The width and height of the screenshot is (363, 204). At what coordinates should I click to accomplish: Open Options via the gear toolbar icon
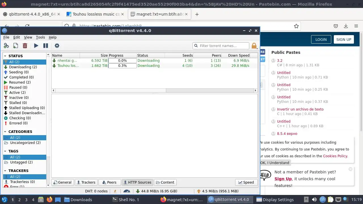click(57, 46)
